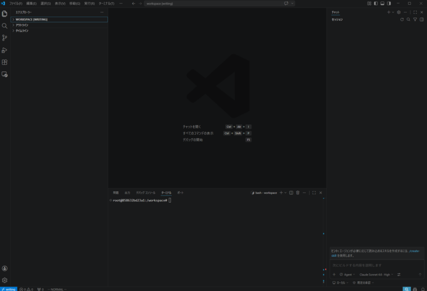Open the 表示(V) menu
The width and height of the screenshot is (427, 291).
(60, 4)
